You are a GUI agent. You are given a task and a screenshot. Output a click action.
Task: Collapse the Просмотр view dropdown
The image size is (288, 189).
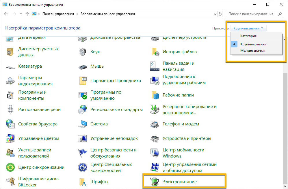pos(248,28)
